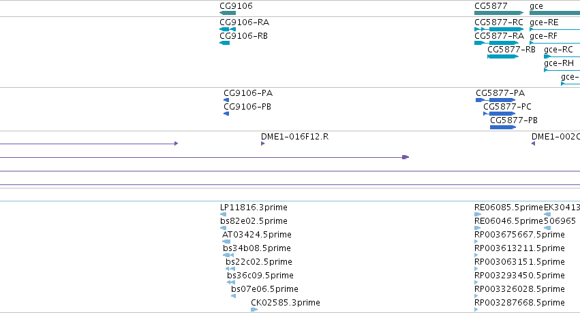This screenshot has width=580, height=313.
Task: Open the gce-RF transcript label
Action: point(543,36)
